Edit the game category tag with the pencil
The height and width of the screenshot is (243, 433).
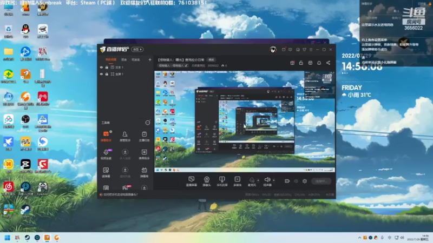(186, 65)
